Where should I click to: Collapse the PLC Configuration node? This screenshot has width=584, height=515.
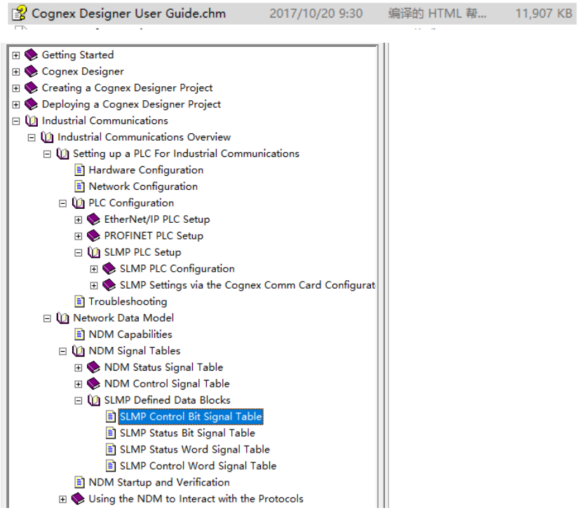point(63,203)
